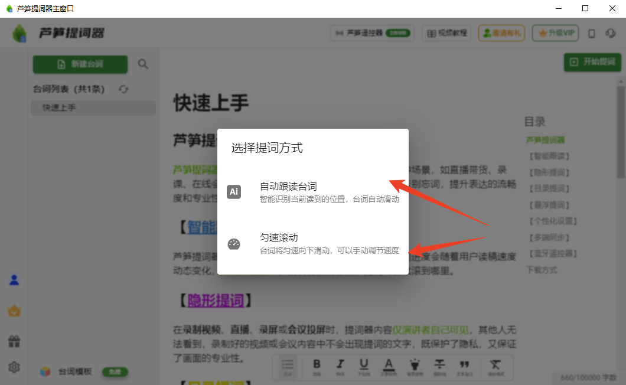Image resolution: width=626 pixels, height=385 pixels.
Task: Select 快速上手 in the script list
Action: tap(93, 108)
